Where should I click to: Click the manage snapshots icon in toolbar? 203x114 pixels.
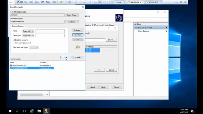point(85,2)
